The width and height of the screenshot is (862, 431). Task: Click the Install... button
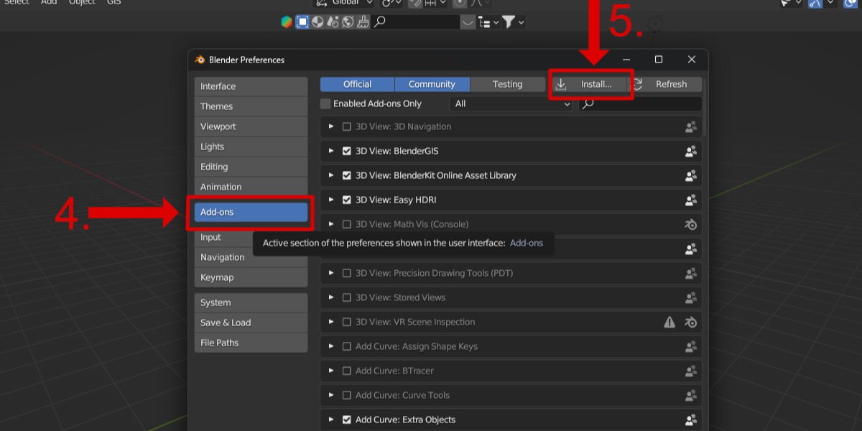(590, 84)
